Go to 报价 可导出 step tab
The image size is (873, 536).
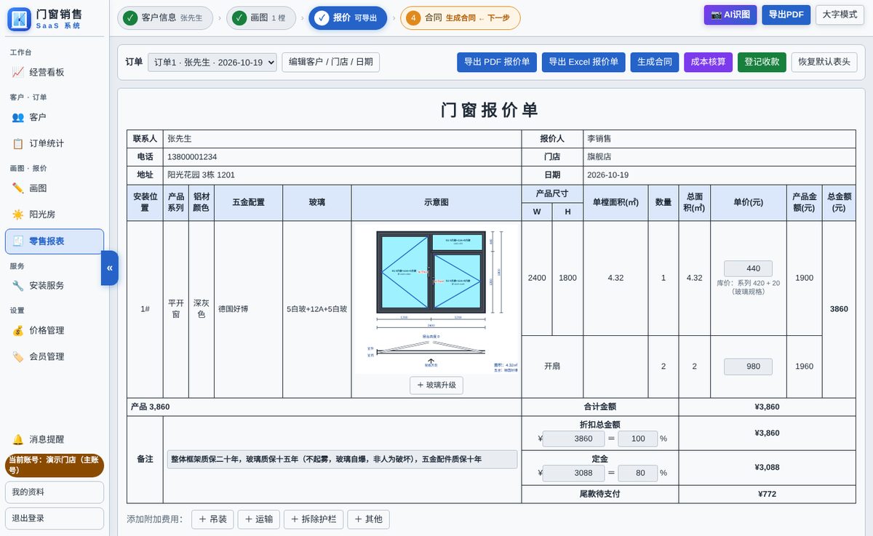348,17
